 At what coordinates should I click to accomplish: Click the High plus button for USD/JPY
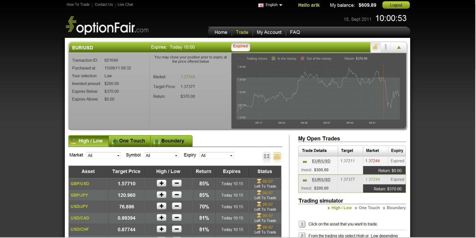(x=161, y=206)
